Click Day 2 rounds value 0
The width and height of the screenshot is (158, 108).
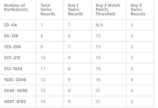(x=132, y=25)
